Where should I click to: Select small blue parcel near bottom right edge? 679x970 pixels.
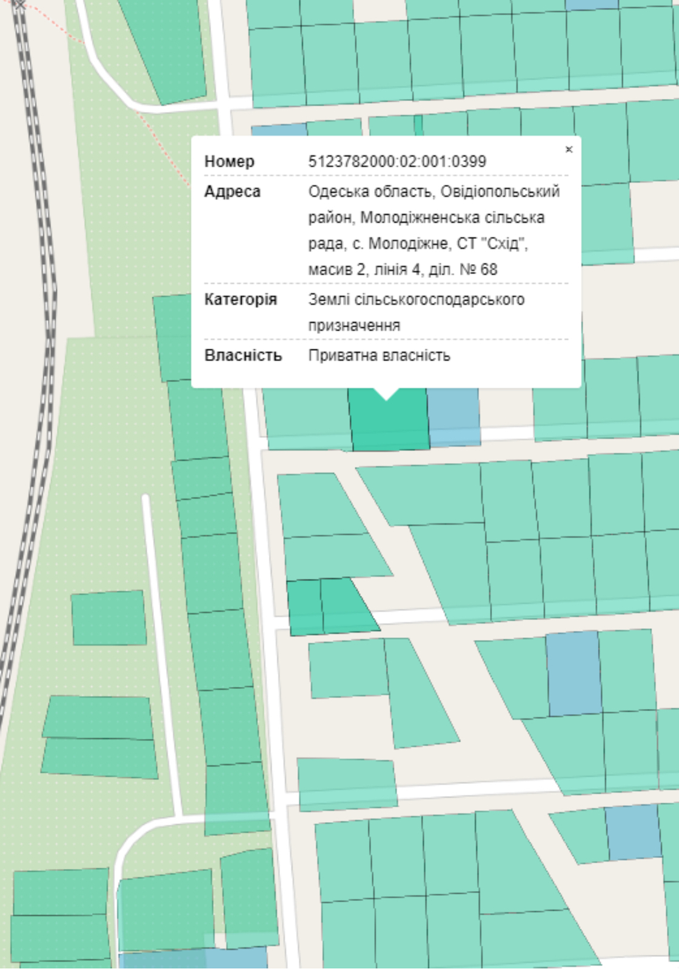633,832
